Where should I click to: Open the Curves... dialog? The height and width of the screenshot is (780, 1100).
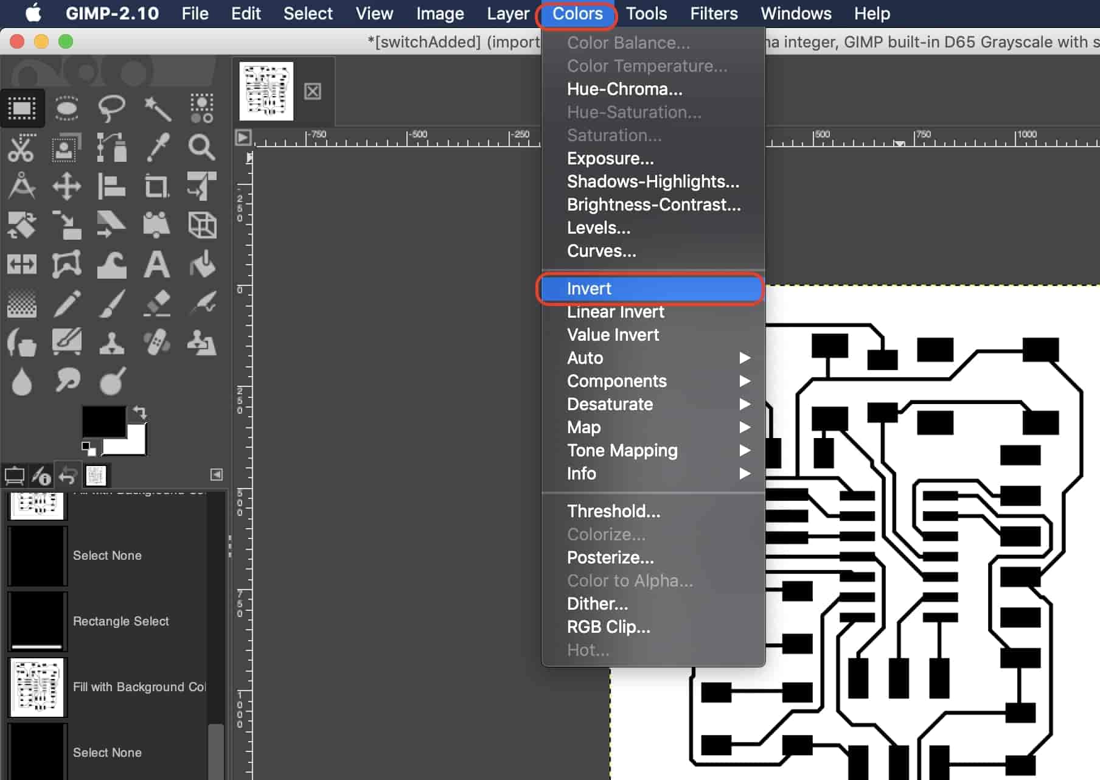[653, 251]
